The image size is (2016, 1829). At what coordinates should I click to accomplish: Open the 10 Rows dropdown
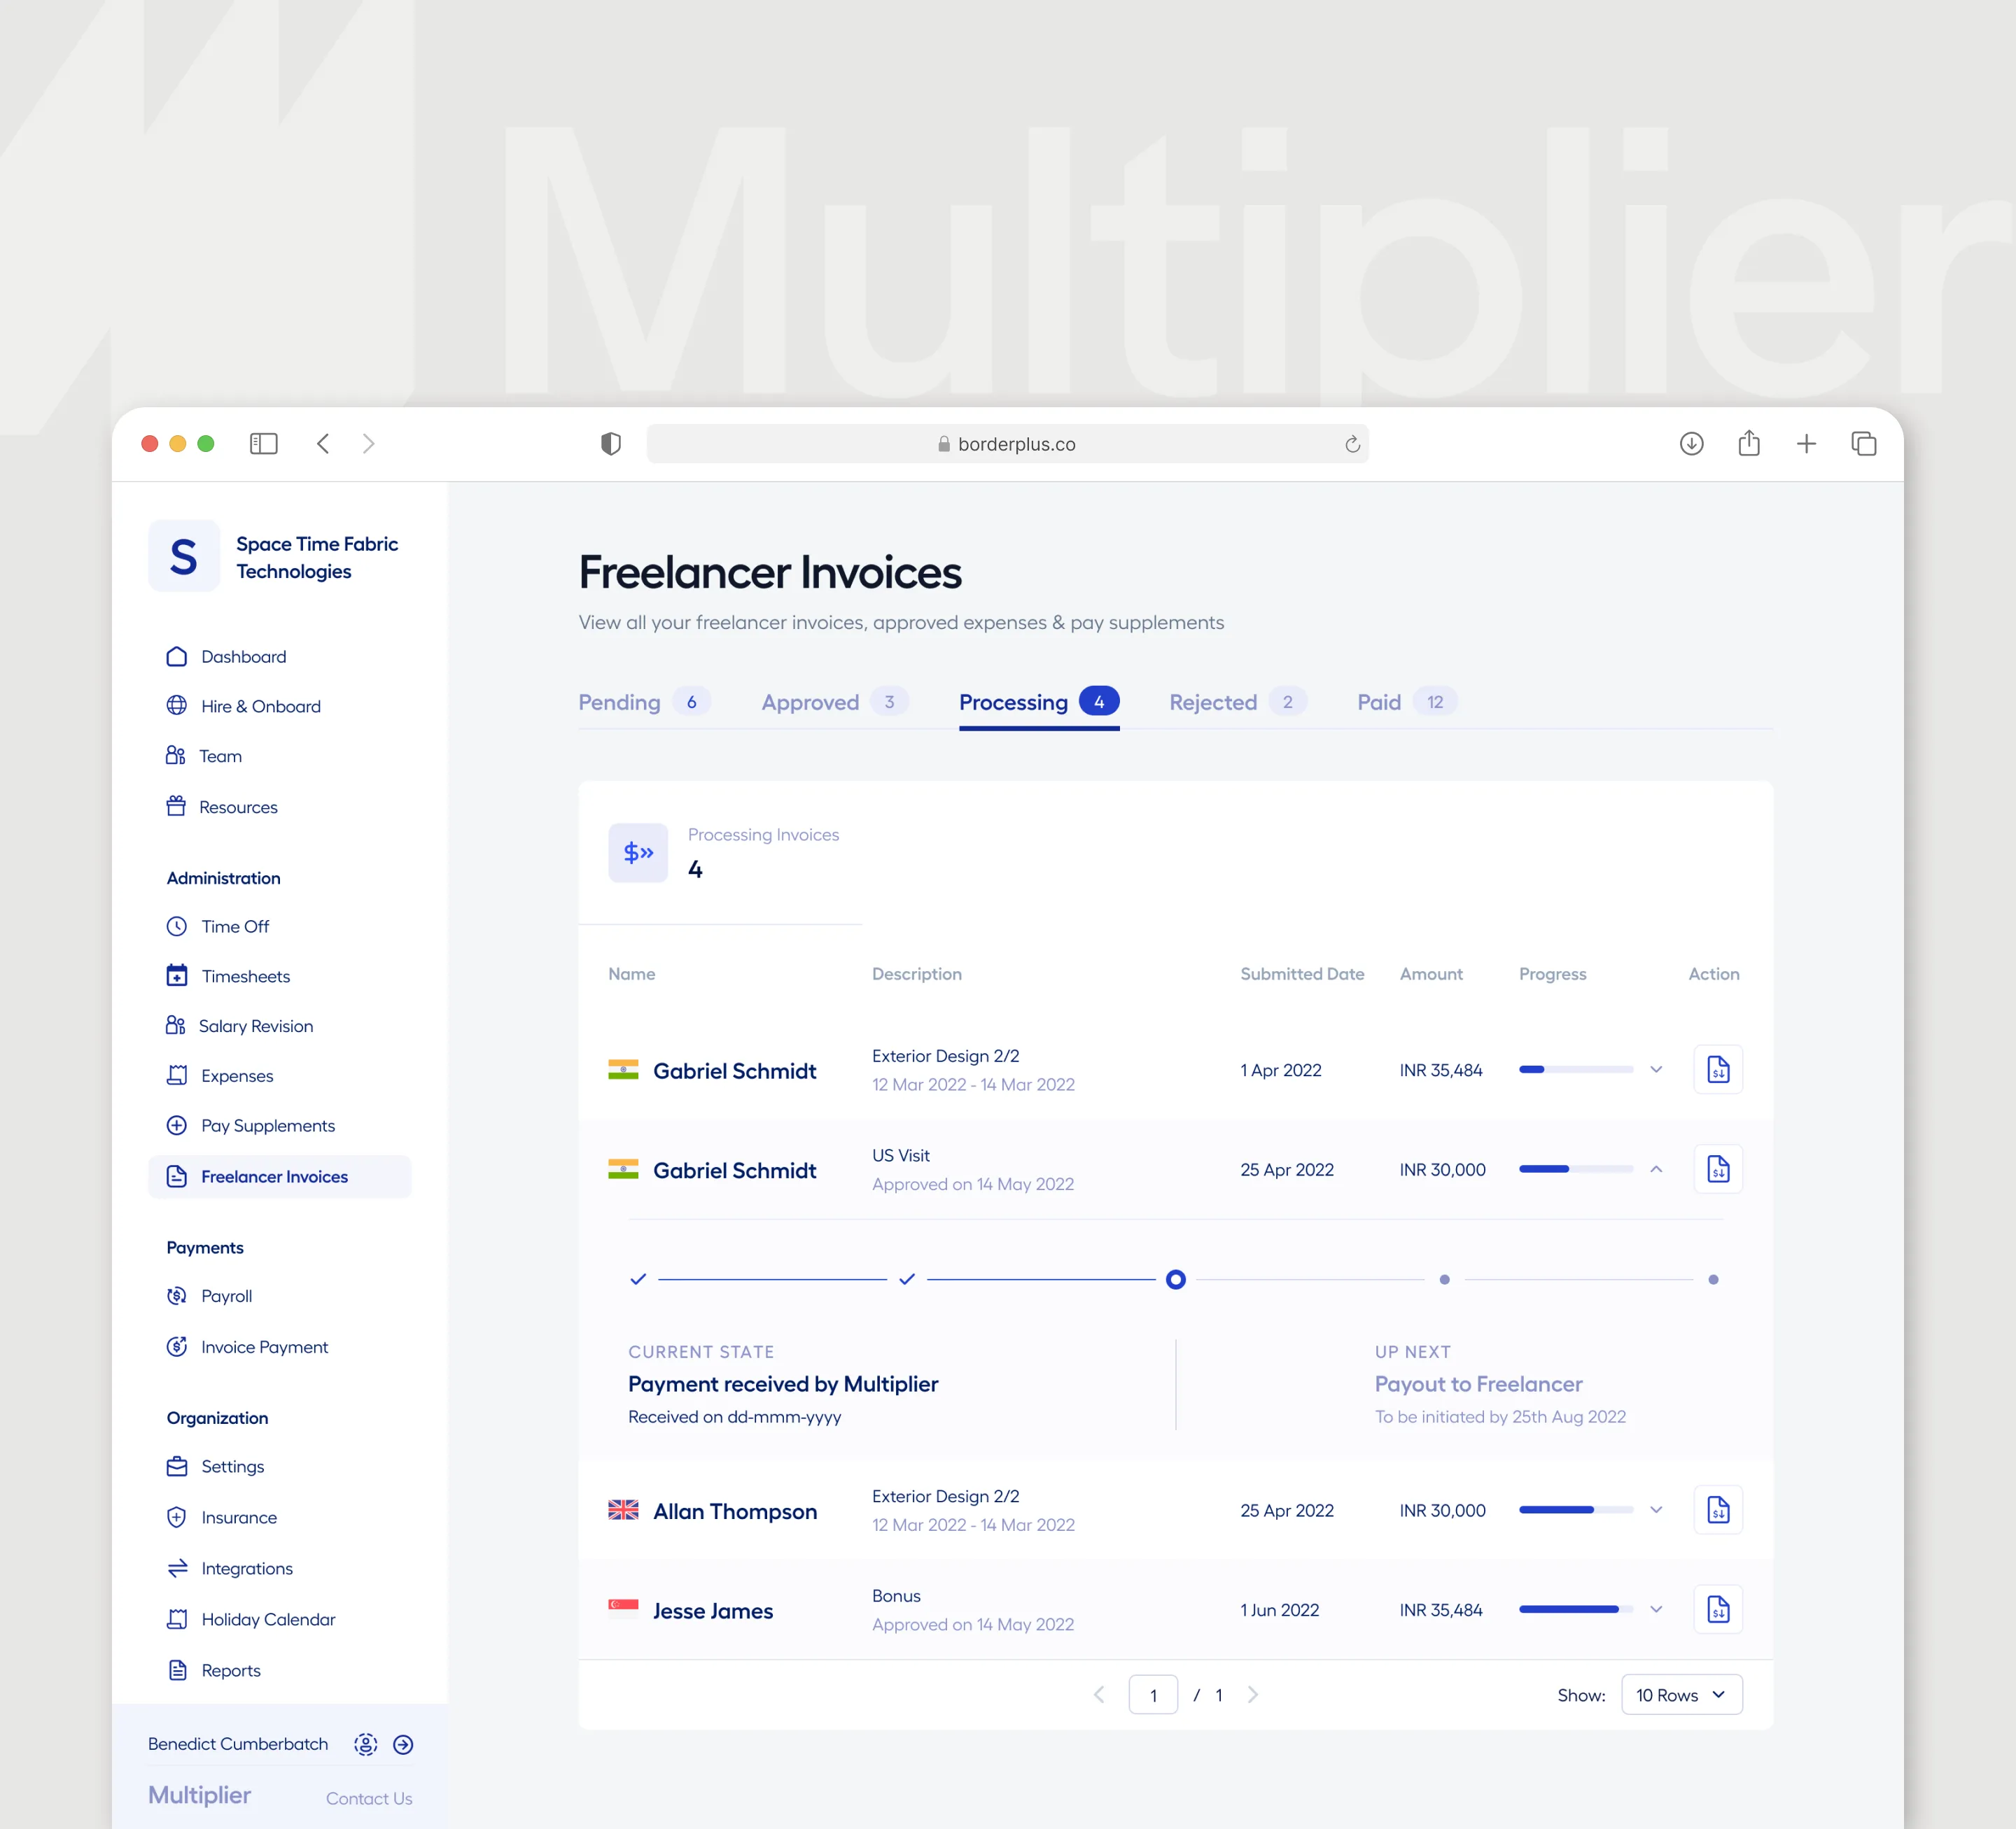pyautogui.click(x=1681, y=1695)
